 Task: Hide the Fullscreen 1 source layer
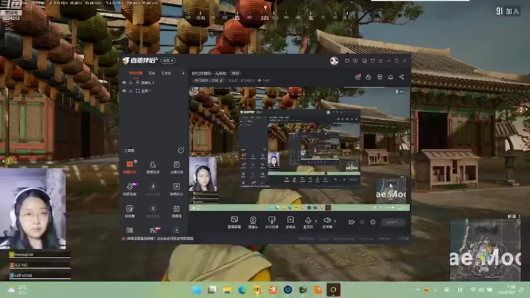coord(124,91)
